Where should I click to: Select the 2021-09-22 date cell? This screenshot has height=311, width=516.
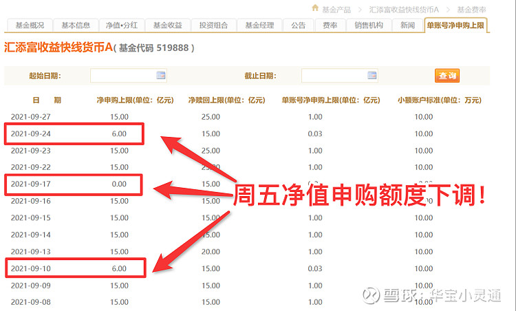pyautogui.click(x=30, y=167)
